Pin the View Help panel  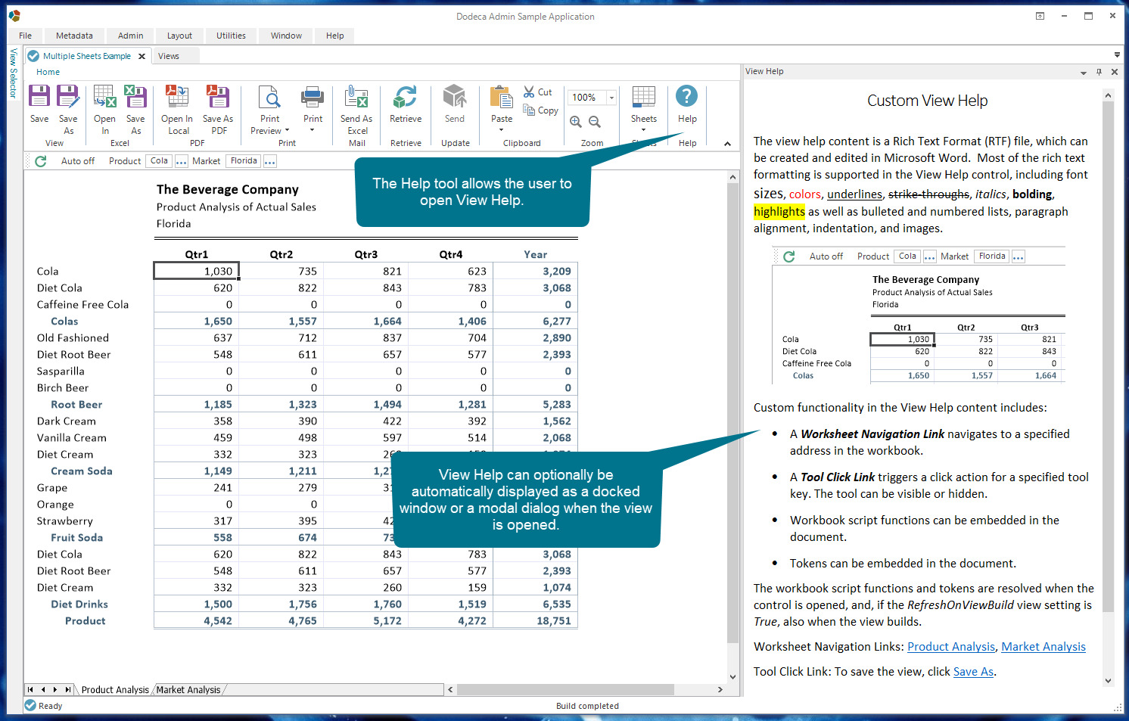pyautogui.click(x=1099, y=72)
